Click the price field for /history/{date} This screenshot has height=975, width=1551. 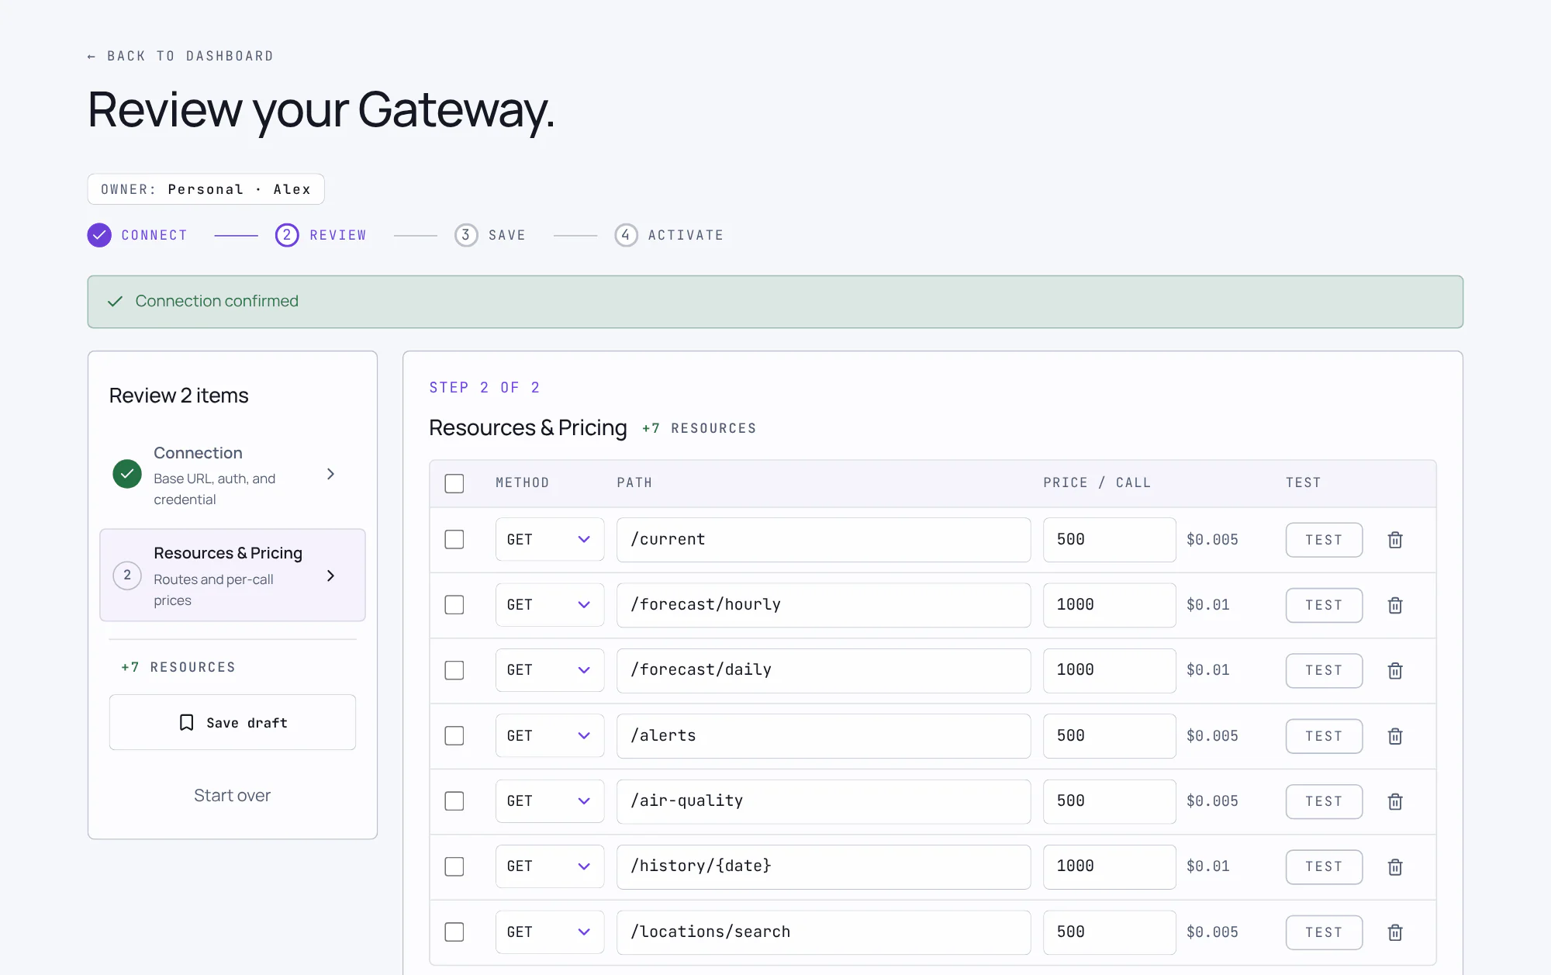point(1109,866)
